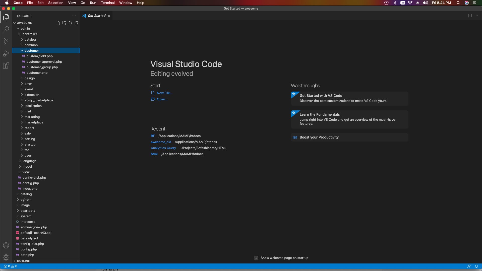The image size is (482, 271).
Task: Open Get Started with VS Code walkthrough
Action: pyautogui.click(x=349, y=98)
